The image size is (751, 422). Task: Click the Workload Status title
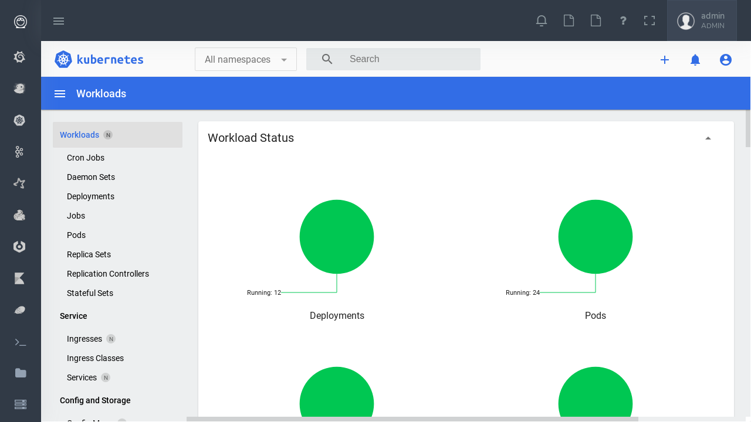(x=251, y=138)
